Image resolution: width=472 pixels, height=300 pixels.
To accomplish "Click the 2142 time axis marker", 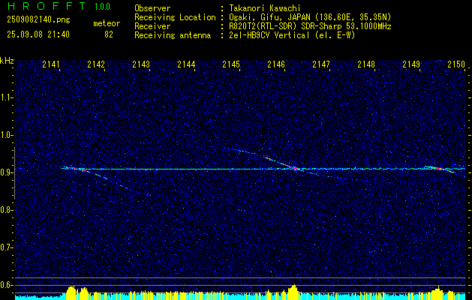I will 96,64.
